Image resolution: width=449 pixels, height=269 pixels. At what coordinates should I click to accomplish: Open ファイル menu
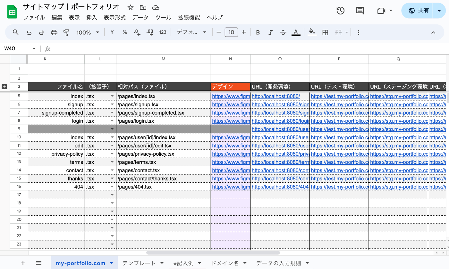(34, 18)
